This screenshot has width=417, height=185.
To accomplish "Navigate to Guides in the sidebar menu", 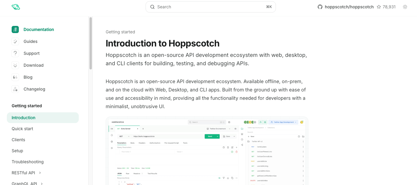I will (30, 41).
